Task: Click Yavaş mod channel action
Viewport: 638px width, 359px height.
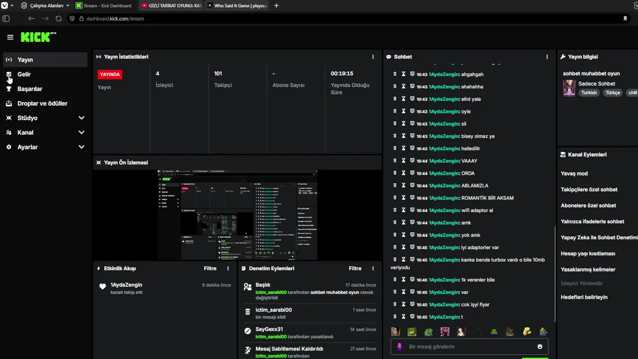Action: click(574, 174)
